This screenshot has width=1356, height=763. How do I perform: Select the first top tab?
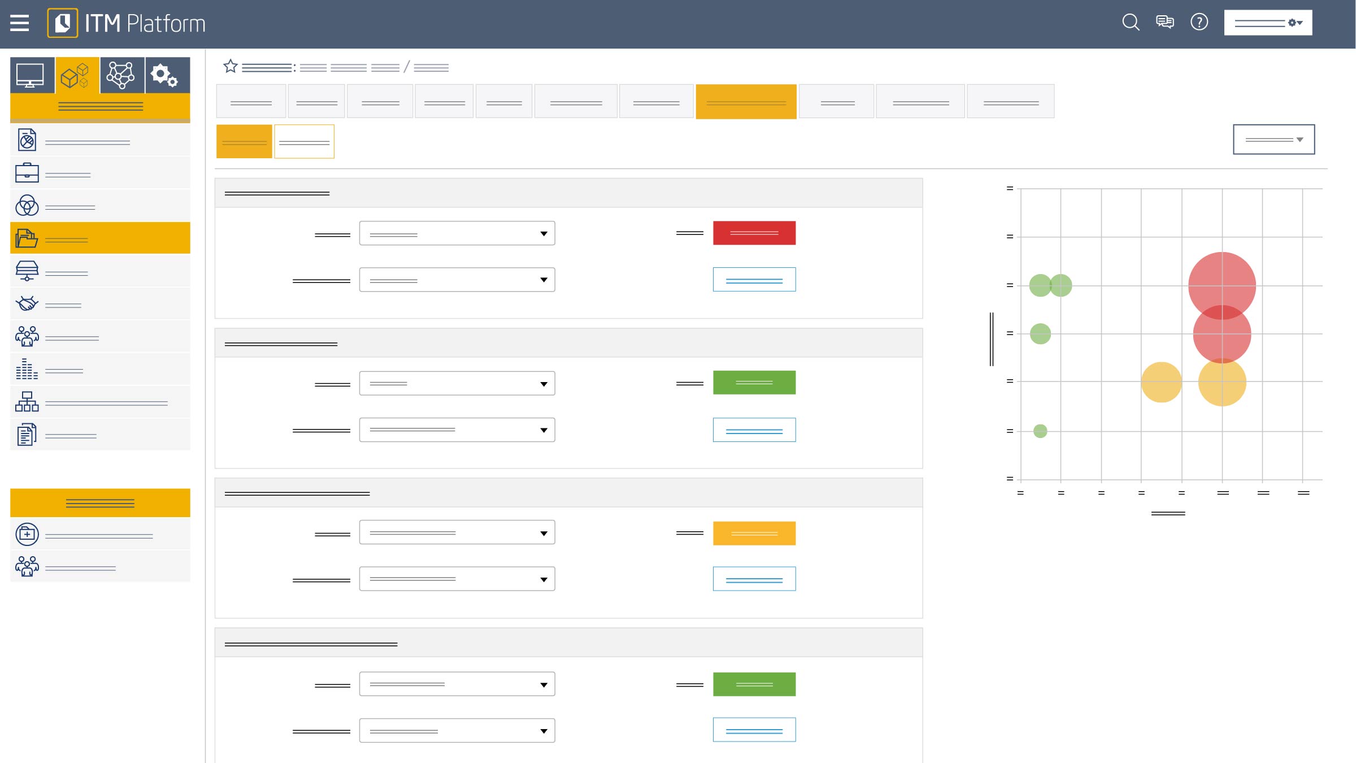pyautogui.click(x=251, y=102)
